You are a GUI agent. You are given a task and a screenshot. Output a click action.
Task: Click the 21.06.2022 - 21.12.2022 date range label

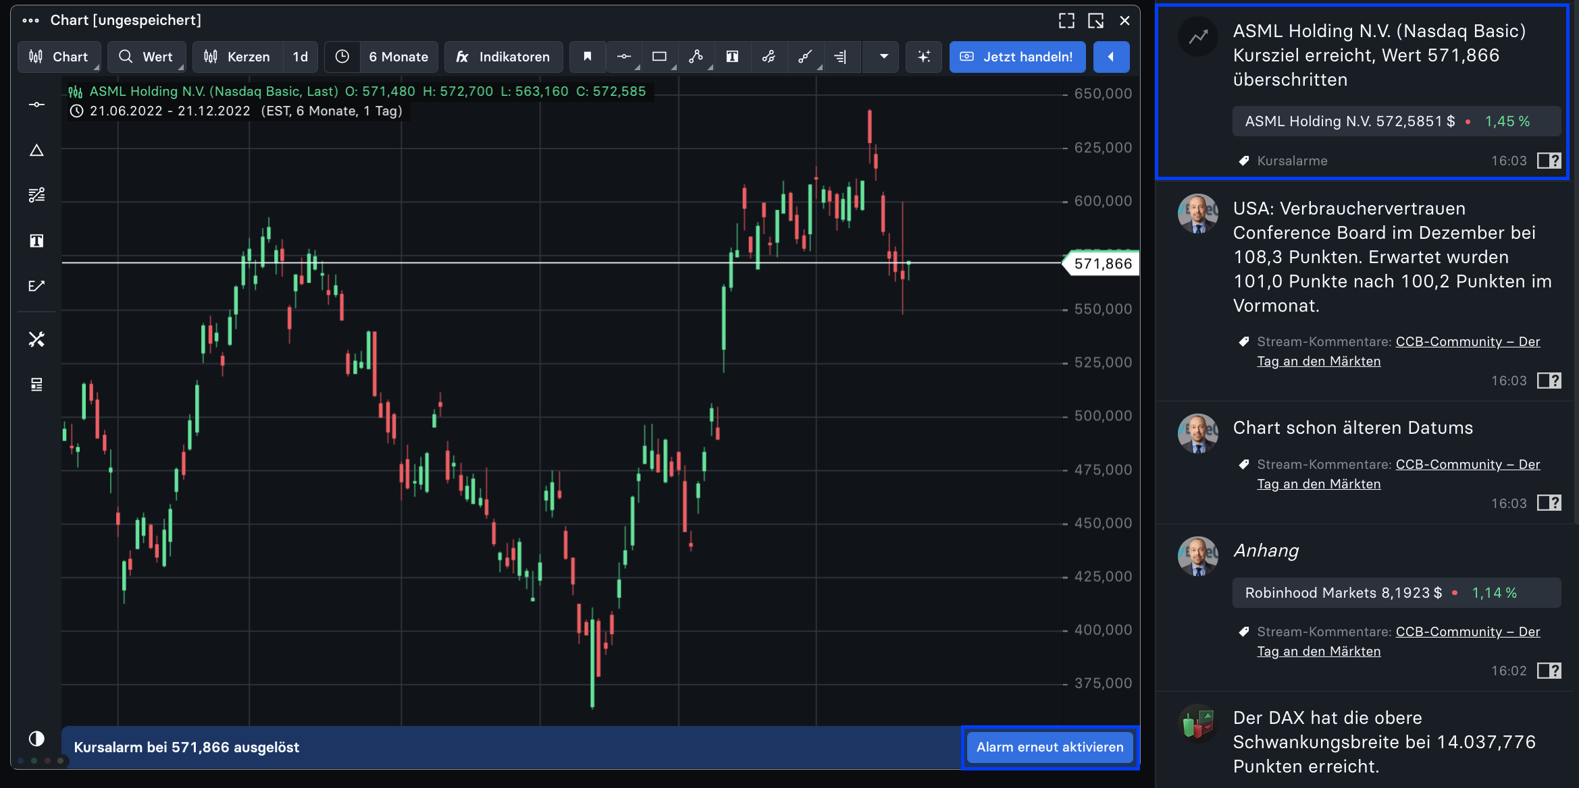pos(170,111)
